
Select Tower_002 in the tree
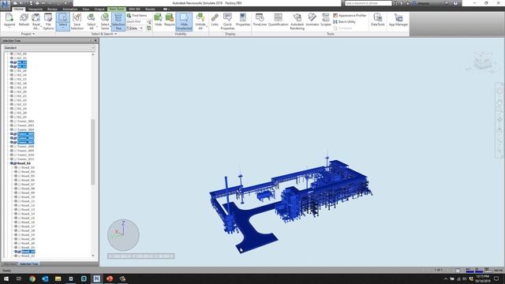tap(25, 121)
